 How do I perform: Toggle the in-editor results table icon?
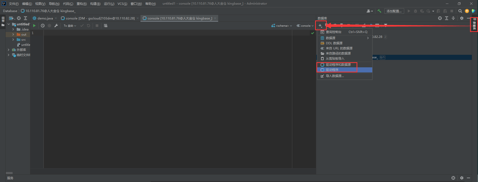[x=105, y=26]
